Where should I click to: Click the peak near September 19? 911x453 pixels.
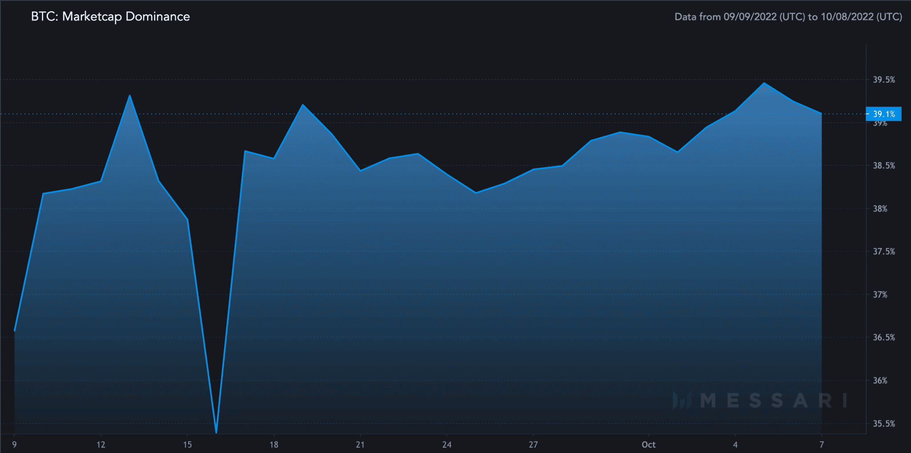point(303,104)
